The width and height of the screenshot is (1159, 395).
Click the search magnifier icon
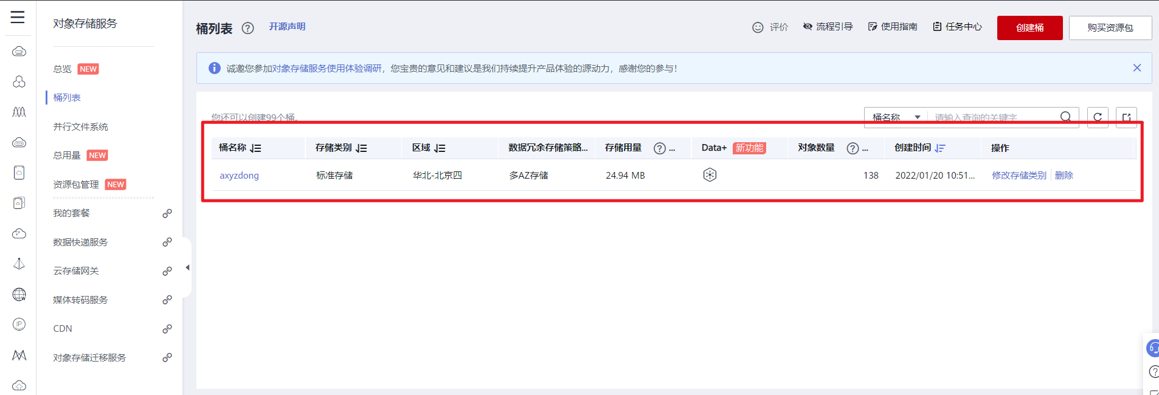1066,117
